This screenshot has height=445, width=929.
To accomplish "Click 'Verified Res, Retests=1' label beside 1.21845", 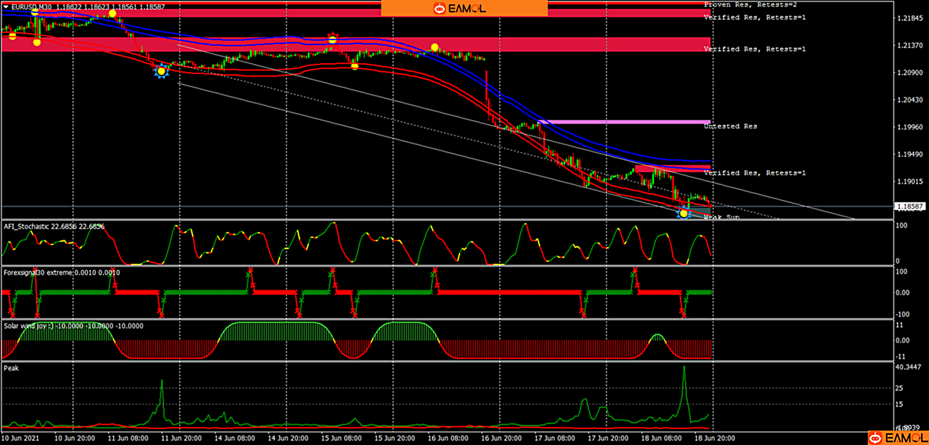I will click(755, 17).
